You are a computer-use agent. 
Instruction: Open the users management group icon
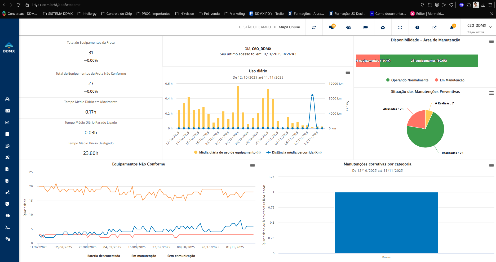point(348,27)
